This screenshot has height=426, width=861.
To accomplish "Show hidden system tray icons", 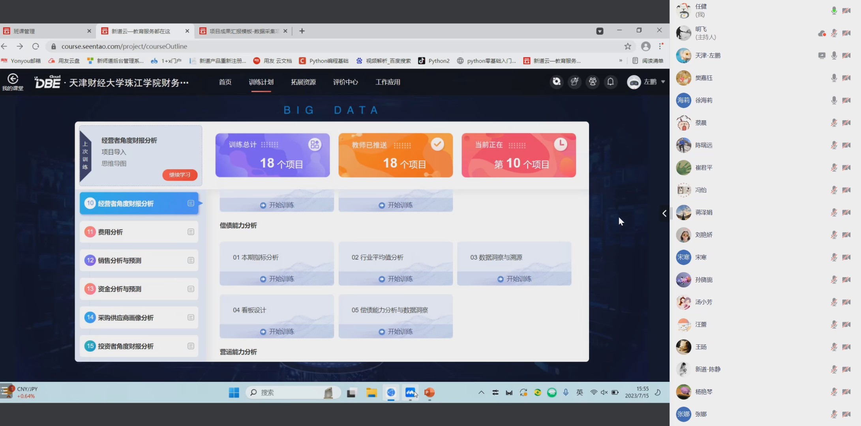I will [481, 392].
